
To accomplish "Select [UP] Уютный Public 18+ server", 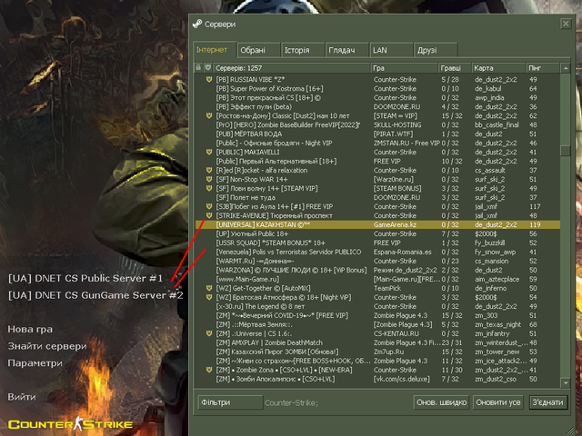I will point(377,233).
